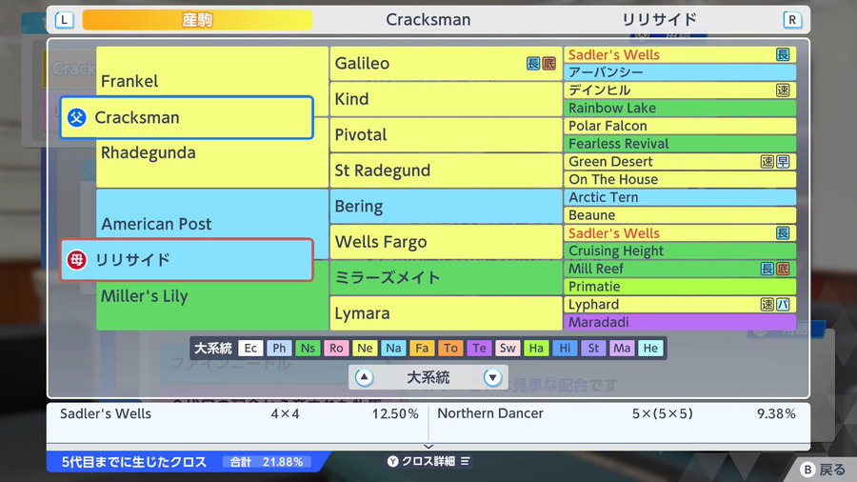The image size is (857, 482).
Task: Click the 長 factor icon on Galileo
Action: coord(533,64)
